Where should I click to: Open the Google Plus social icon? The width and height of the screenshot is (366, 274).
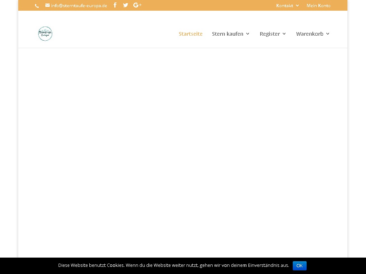pyautogui.click(x=137, y=5)
